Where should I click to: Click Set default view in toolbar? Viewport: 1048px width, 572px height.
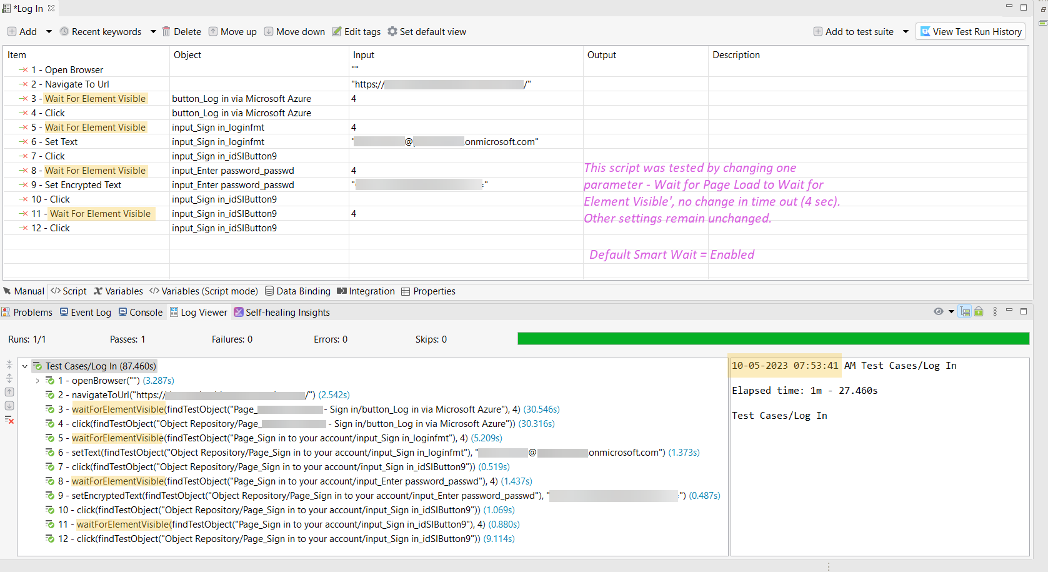(x=427, y=32)
